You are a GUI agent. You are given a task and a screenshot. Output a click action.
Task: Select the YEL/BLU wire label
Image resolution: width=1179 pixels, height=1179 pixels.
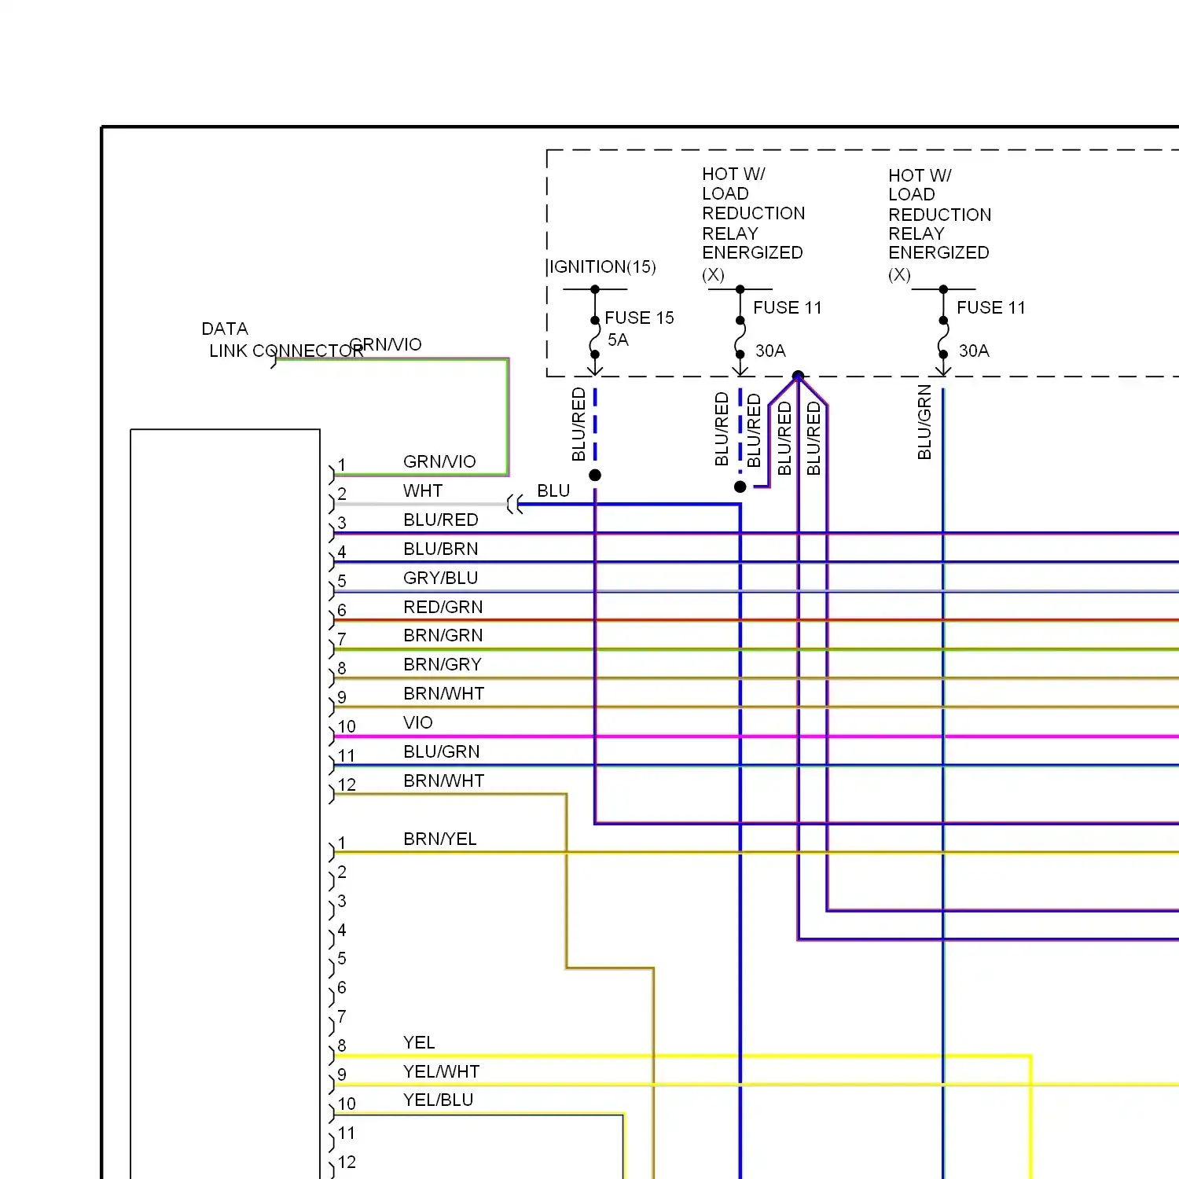(438, 1100)
